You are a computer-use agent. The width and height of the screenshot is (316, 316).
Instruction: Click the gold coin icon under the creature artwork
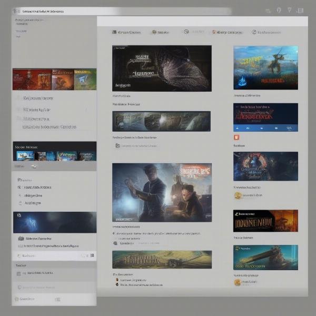[x=238, y=195]
